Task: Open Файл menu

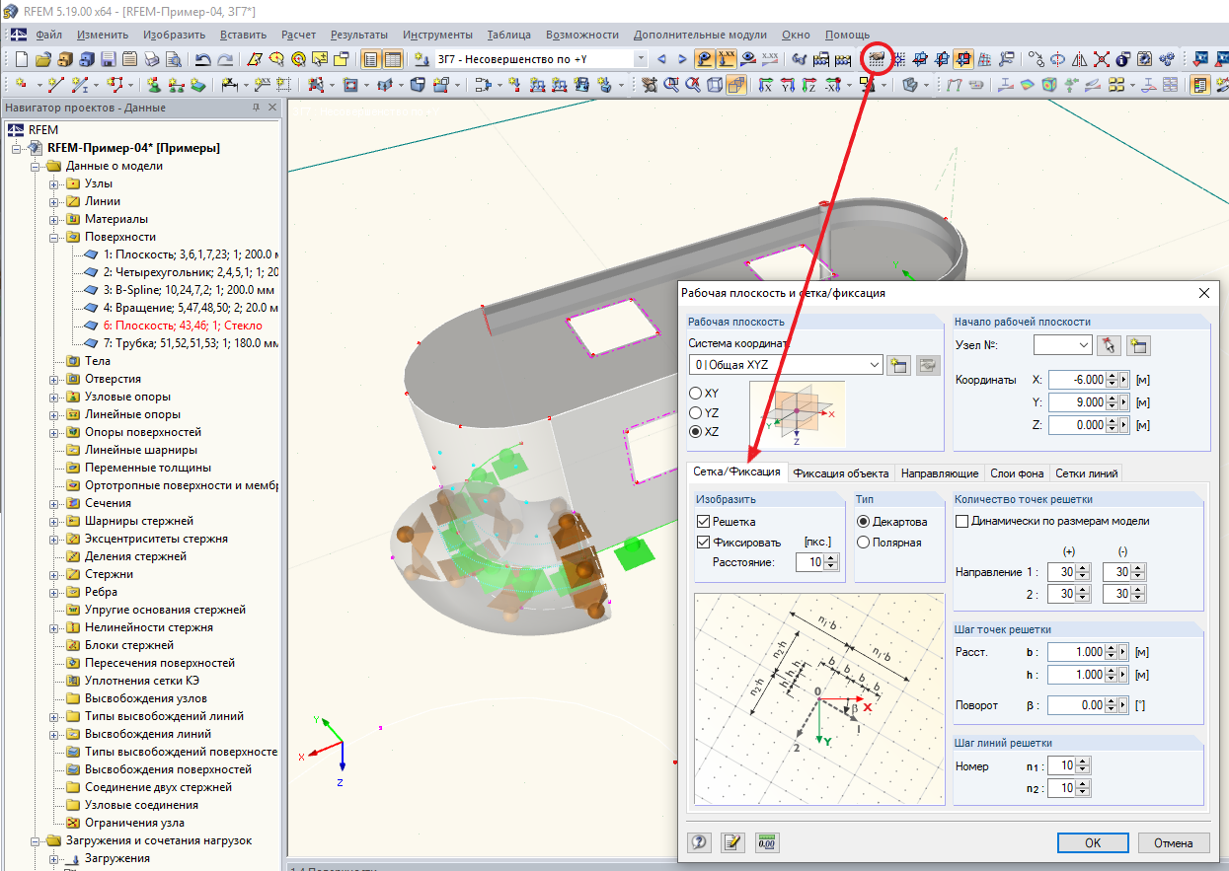Action: [x=48, y=35]
